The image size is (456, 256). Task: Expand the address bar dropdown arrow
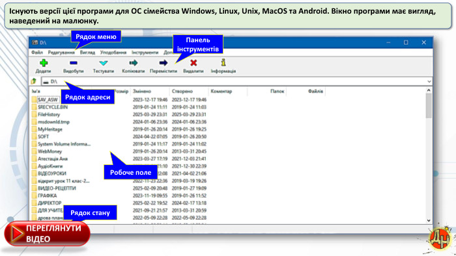pyautogui.click(x=429, y=81)
